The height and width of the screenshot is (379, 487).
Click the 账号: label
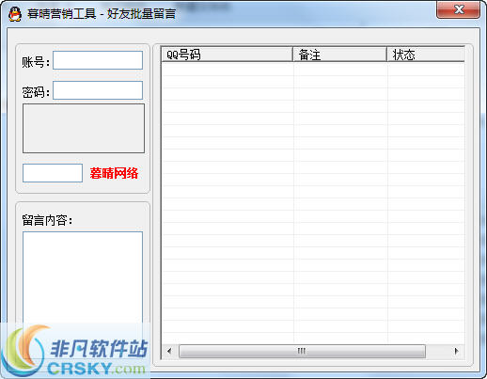click(x=36, y=62)
